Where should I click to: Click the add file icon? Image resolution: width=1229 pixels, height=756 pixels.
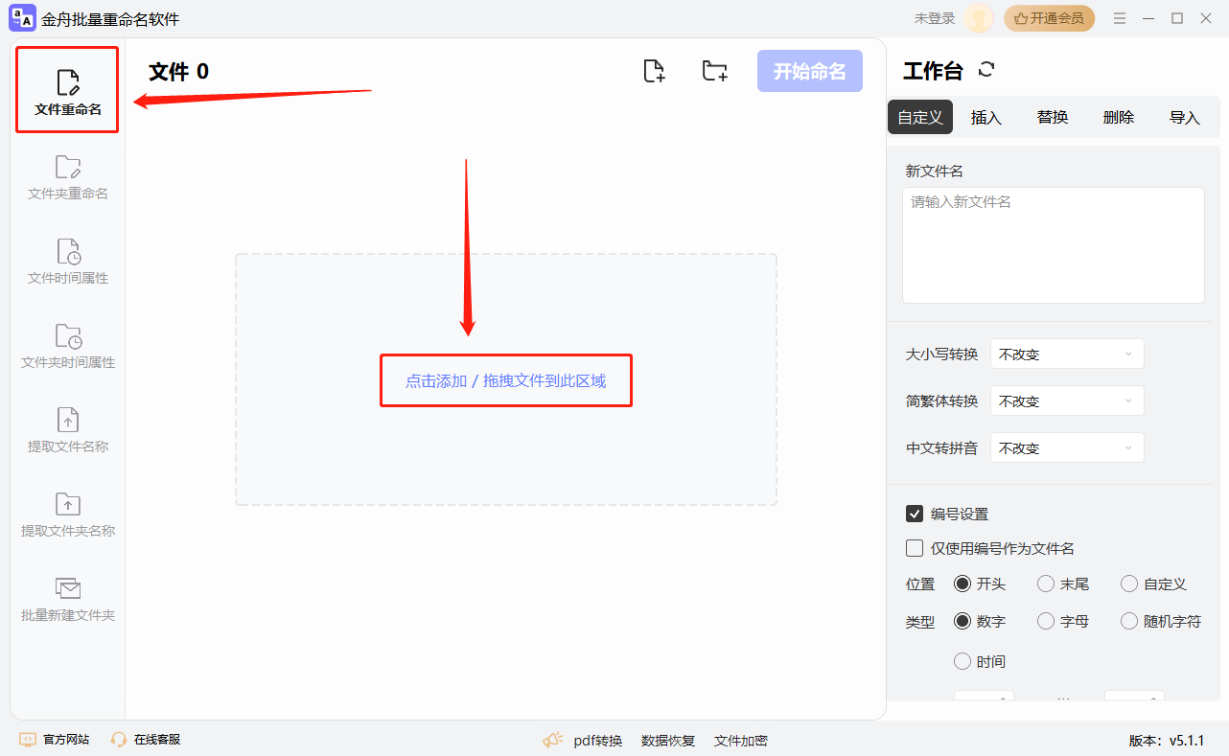click(654, 71)
